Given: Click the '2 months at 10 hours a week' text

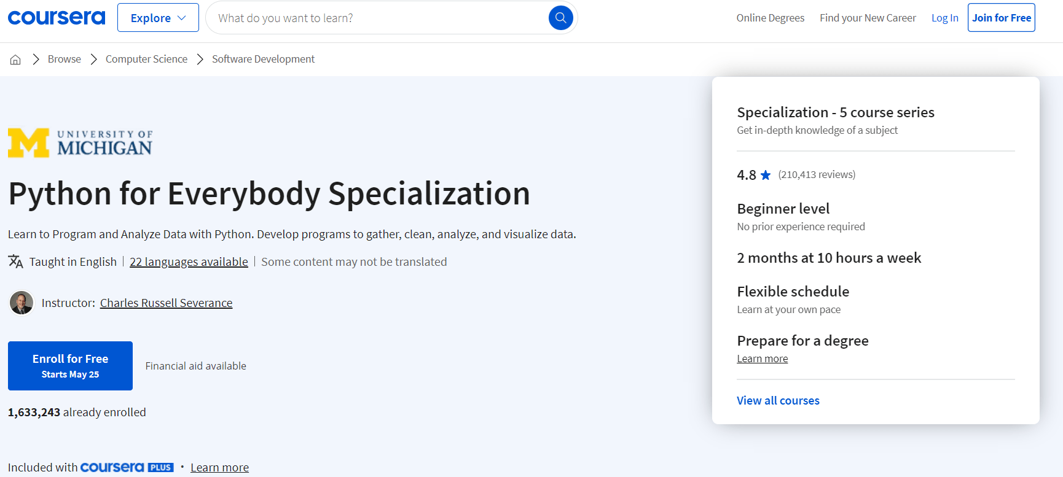Looking at the screenshot, I should tap(829, 258).
